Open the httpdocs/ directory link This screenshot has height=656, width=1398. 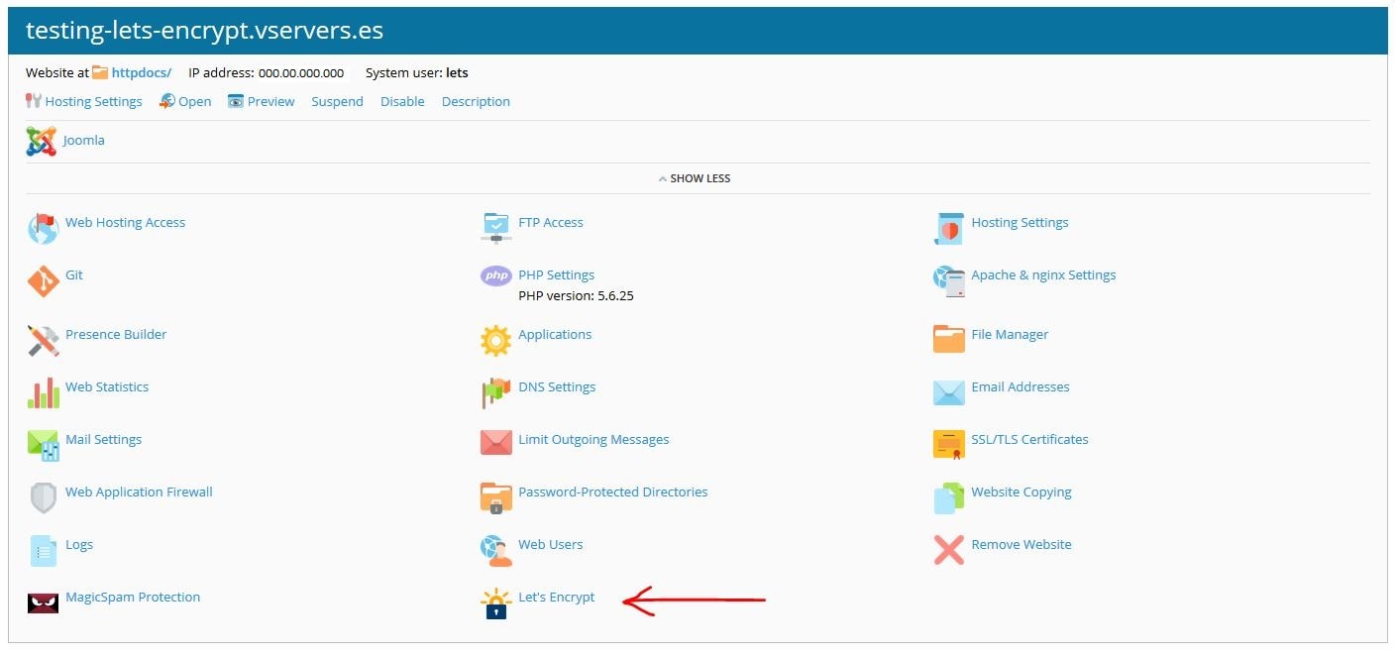pyautogui.click(x=142, y=72)
